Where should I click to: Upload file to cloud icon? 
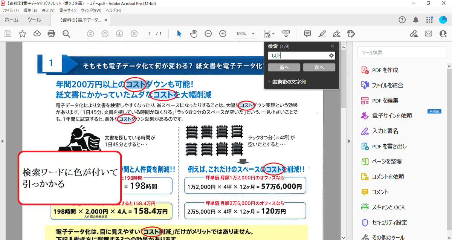click(37, 34)
